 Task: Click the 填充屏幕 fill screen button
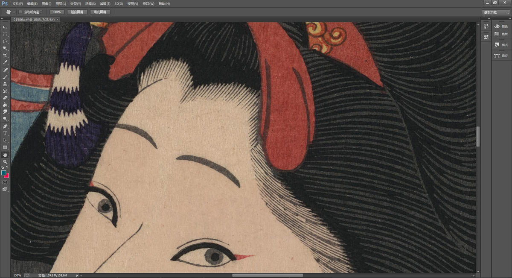pos(100,12)
